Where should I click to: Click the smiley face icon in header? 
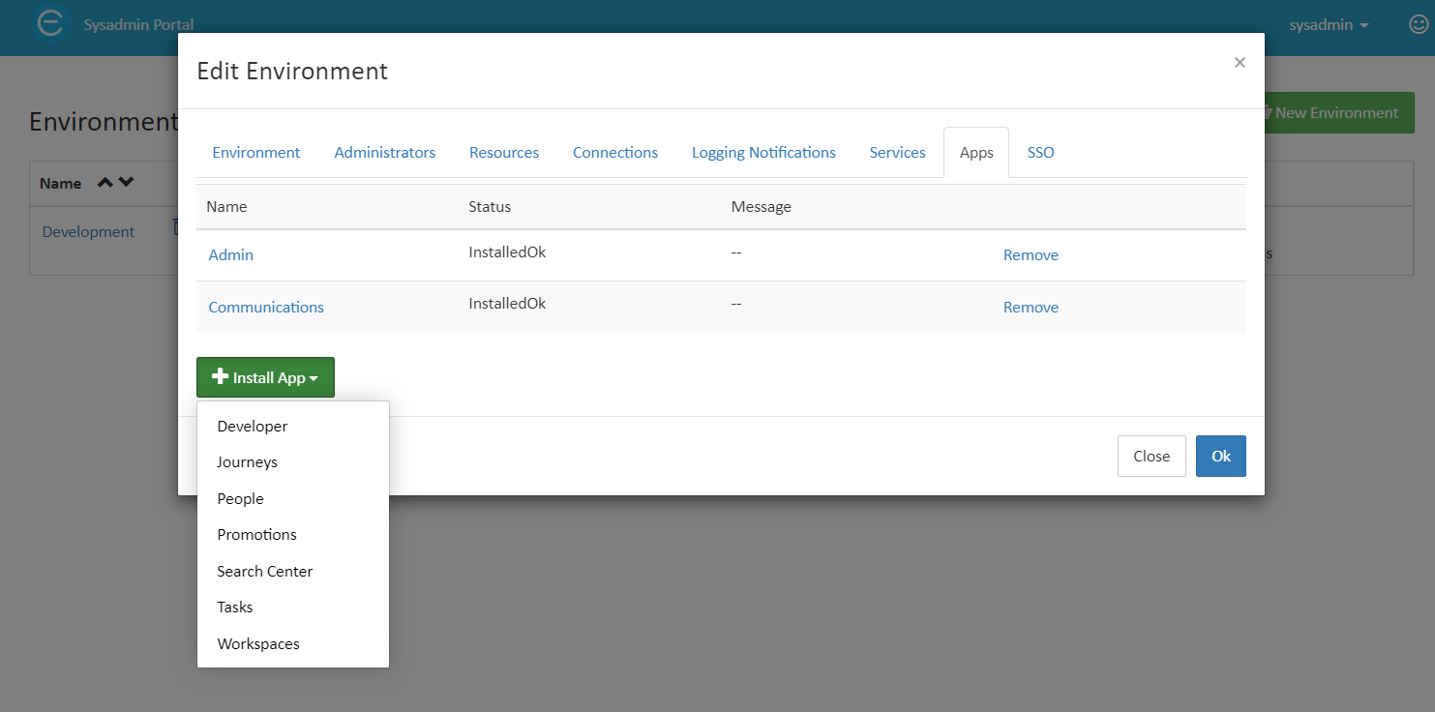[1420, 24]
